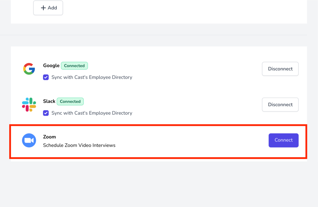
Task: Disconnect the Google integration
Action: pyautogui.click(x=280, y=69)
